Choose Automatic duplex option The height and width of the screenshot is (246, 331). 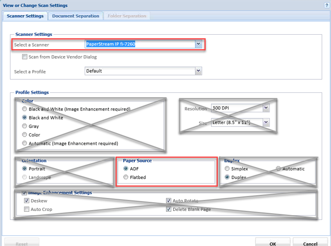click(x=279, y=169)
